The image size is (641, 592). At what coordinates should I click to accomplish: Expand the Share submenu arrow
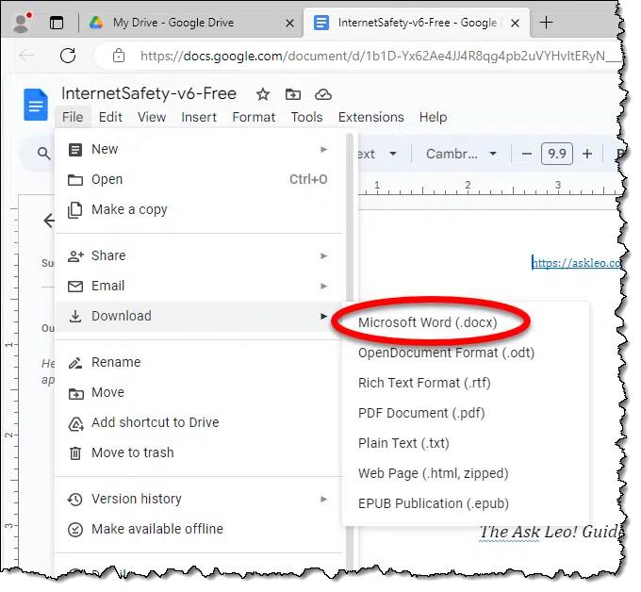[323, 255]
